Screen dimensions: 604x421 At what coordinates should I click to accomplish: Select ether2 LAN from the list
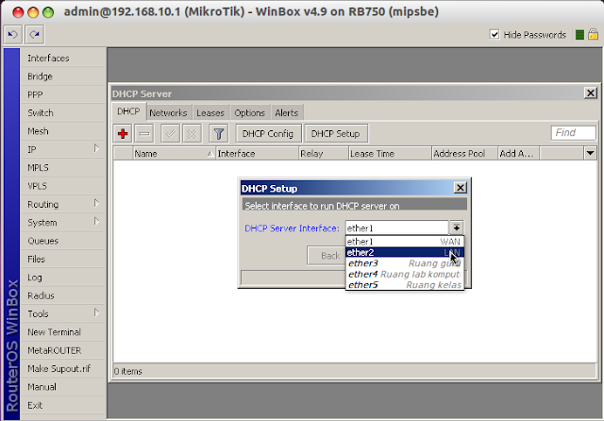405,252
